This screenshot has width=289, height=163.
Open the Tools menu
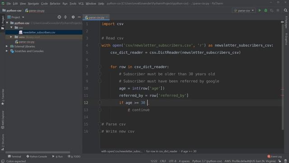coord(73,4)
